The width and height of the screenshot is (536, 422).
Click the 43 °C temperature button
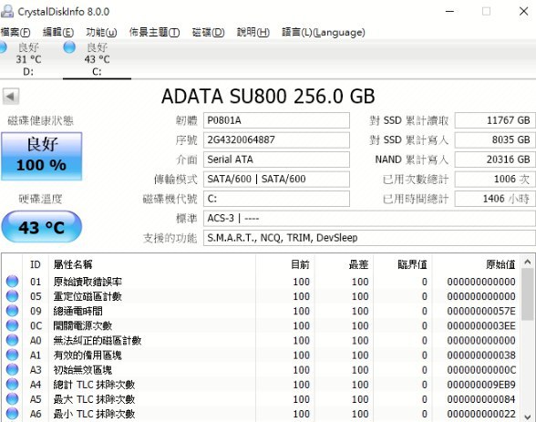click(x=42, y=227)
